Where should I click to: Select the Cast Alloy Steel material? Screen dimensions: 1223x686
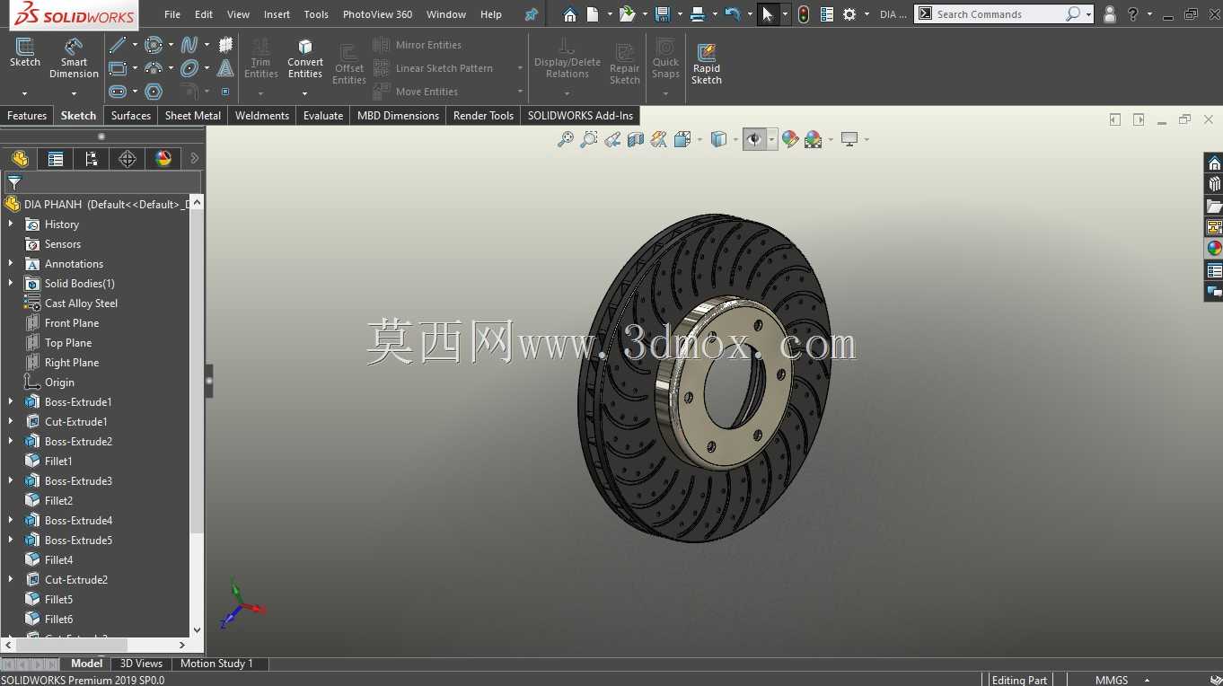[x=81, y=303]
